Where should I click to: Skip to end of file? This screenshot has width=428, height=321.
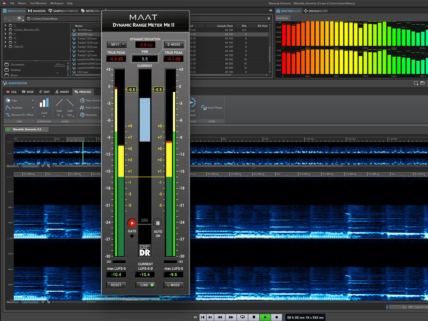tap(210, 317)
